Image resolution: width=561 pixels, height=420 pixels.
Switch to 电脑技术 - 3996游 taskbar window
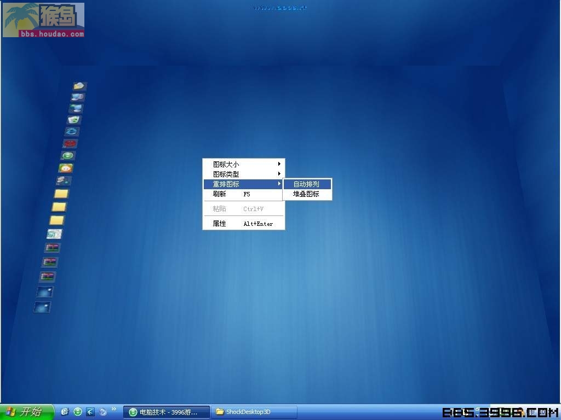167,412
